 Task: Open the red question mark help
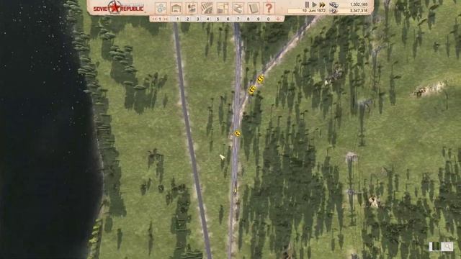click(x=269, y=8)
